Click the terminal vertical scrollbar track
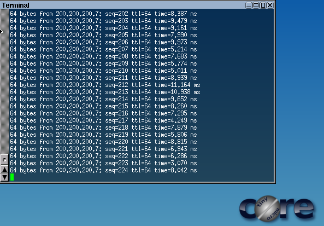 (x=4, y=82)
